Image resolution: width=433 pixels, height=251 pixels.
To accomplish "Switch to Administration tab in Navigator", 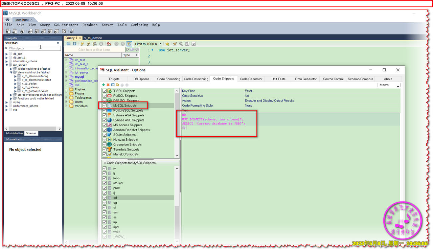I will [14, 133].
